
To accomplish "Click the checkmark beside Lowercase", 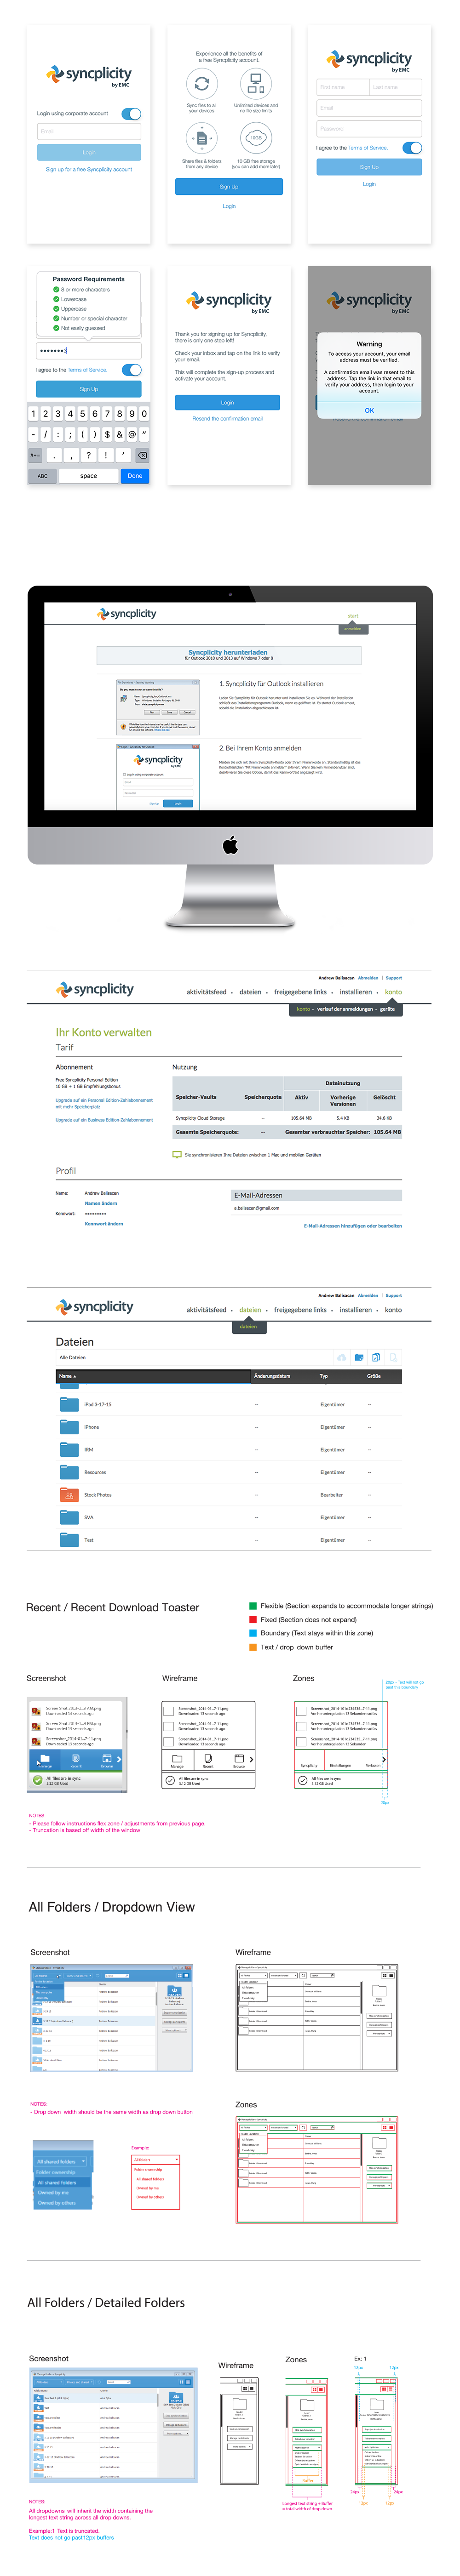I will coord(57,299).
